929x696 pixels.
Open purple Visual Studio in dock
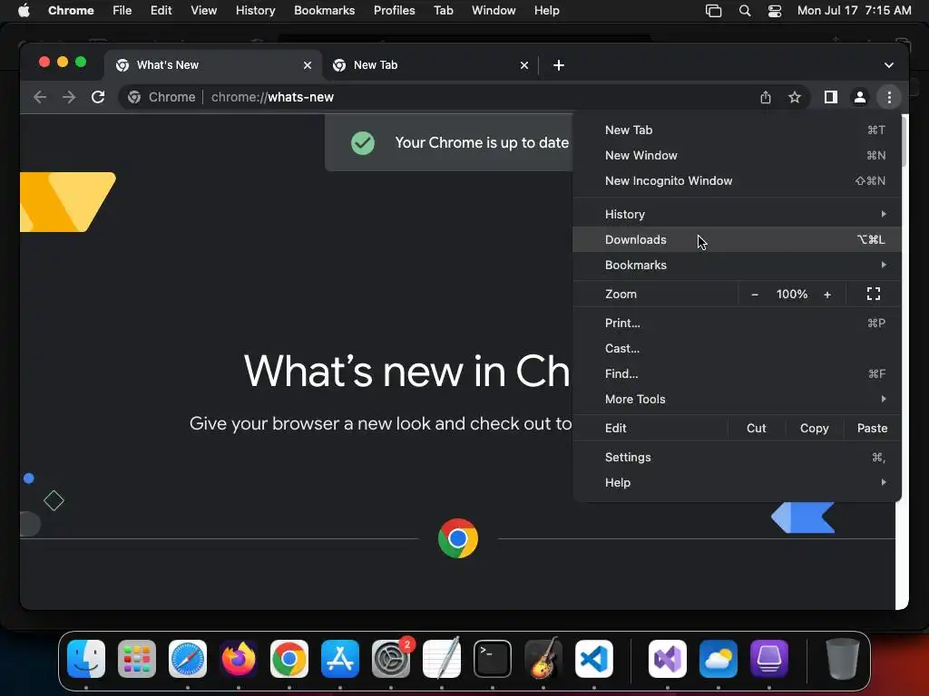[668, 659]
